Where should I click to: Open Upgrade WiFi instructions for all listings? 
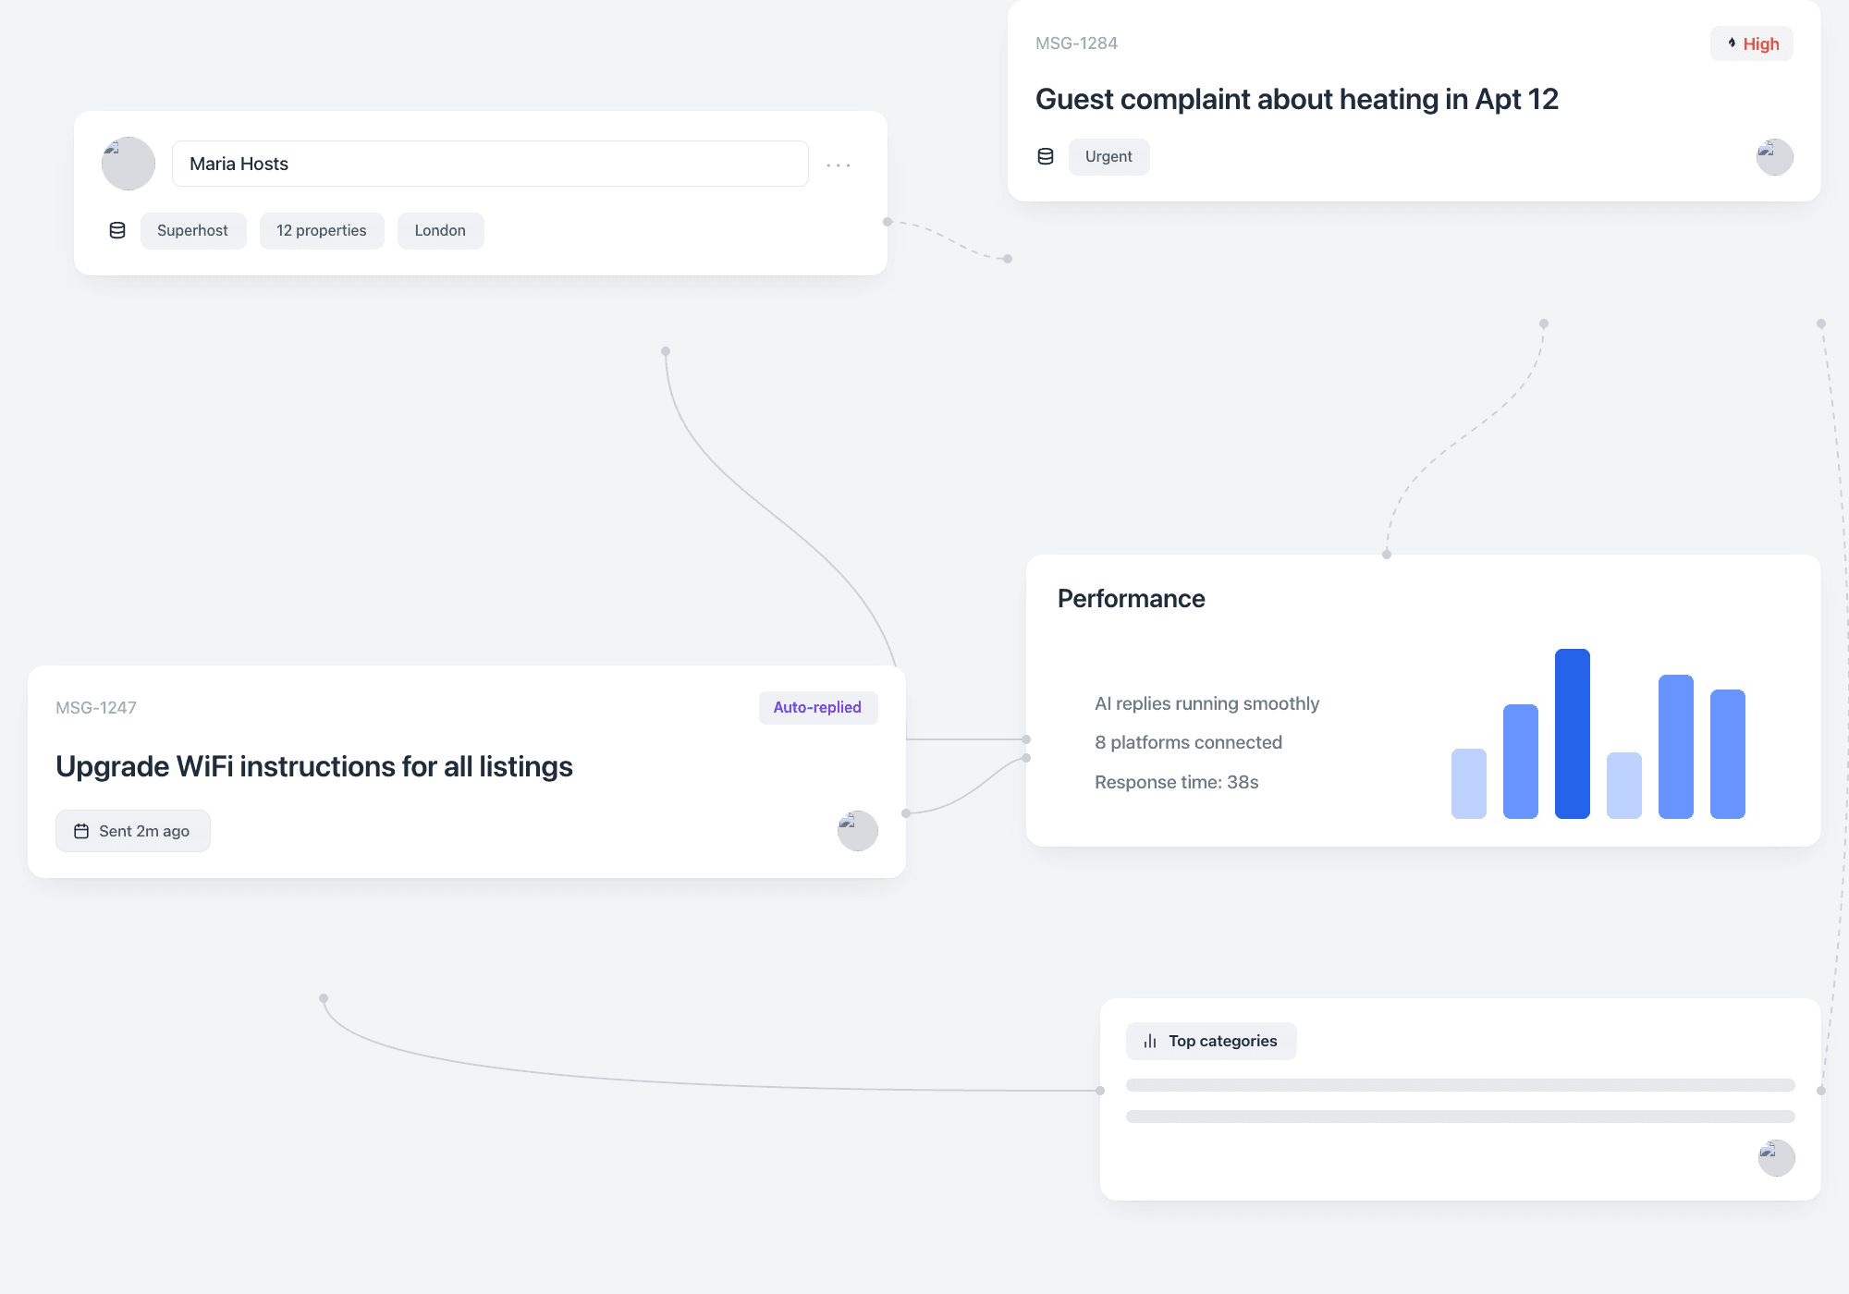click(314, 766)
